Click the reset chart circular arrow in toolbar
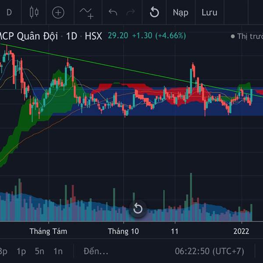 [154, 12]
